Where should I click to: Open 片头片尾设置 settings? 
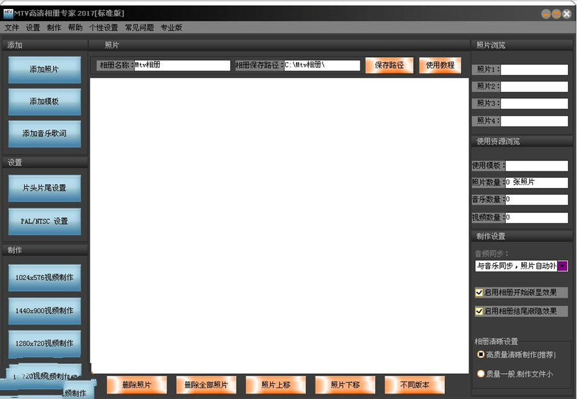tap(44, 188)
